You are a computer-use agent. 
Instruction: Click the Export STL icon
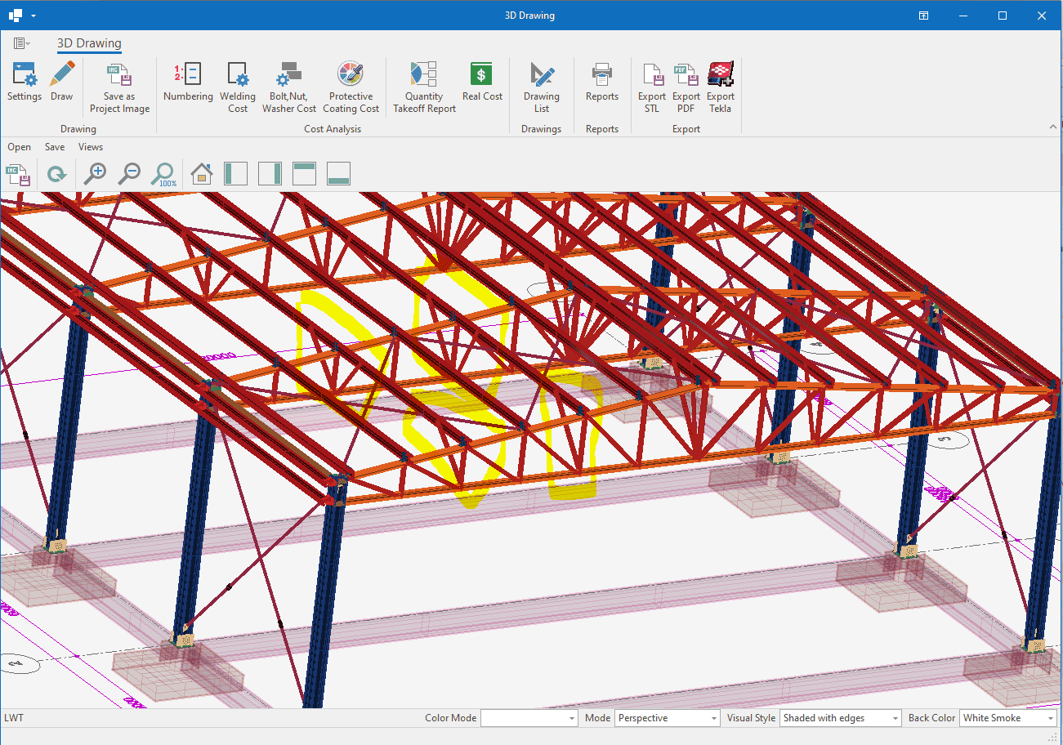652,87
